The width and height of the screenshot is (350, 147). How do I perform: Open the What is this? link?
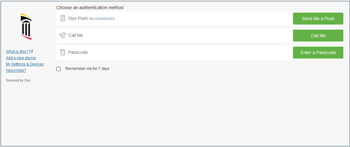[17, 52]
